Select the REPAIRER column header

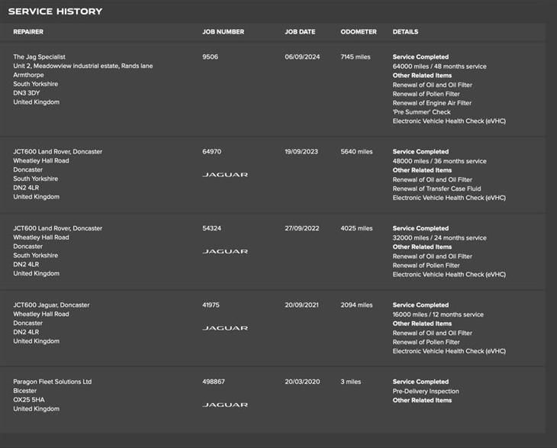[28, 32]
